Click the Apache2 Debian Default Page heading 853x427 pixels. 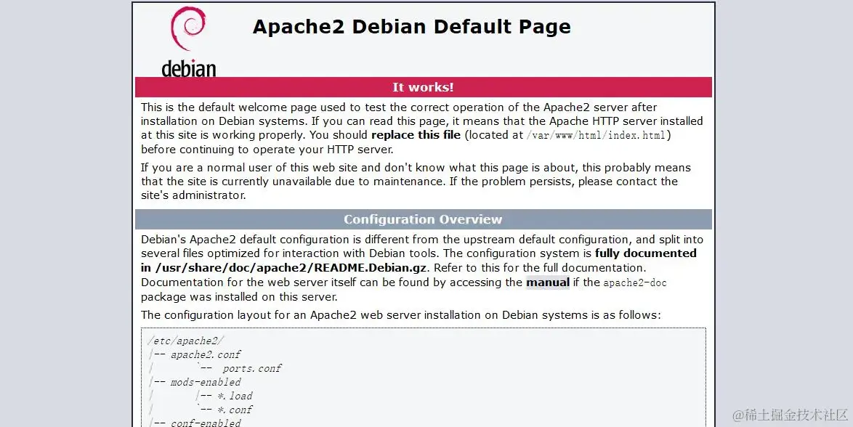point(412,27)
